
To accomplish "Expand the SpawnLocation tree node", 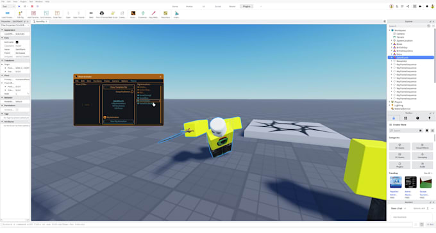I will [392, 40].
